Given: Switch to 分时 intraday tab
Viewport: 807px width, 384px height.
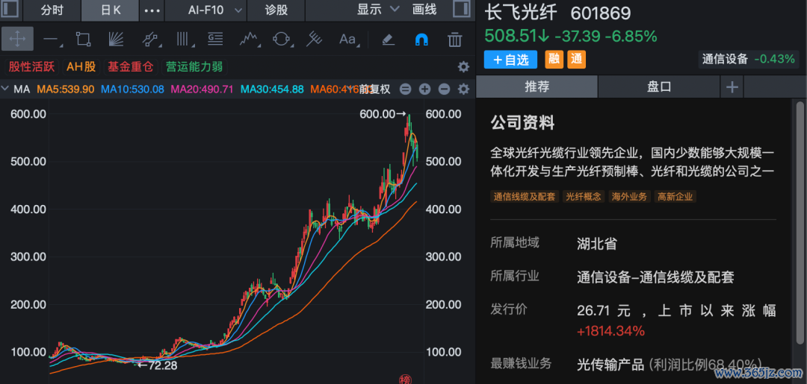Looking at the screenshot, I should click(52, 10).
